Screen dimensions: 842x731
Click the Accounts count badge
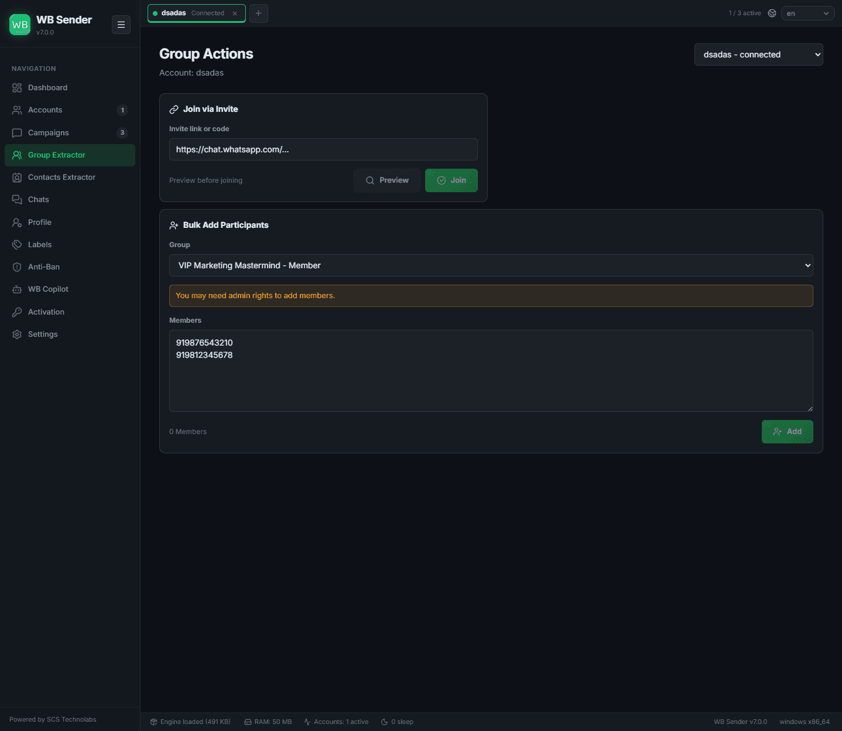click(x=122, y=110)
